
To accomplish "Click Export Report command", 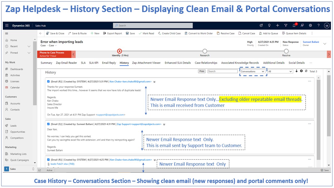I will coord(113,33).
